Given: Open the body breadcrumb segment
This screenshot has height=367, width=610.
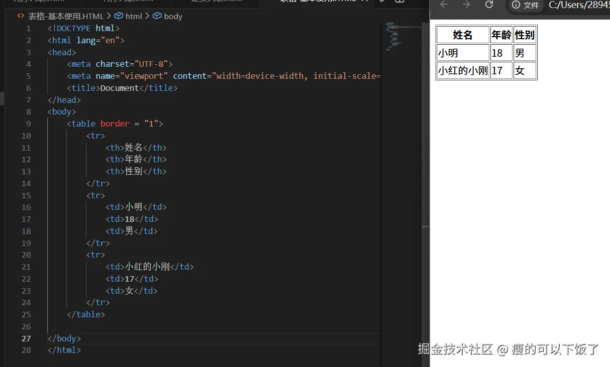Looking at the screenshot, I should pyautogui.click(x=167, y=16).
